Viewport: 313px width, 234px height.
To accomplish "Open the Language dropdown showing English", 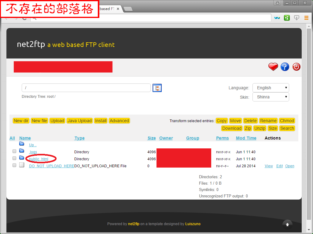I will [x=271, y=88].
